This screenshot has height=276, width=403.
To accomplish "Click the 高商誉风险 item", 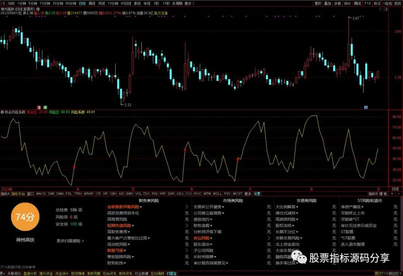I will point(117,219).
